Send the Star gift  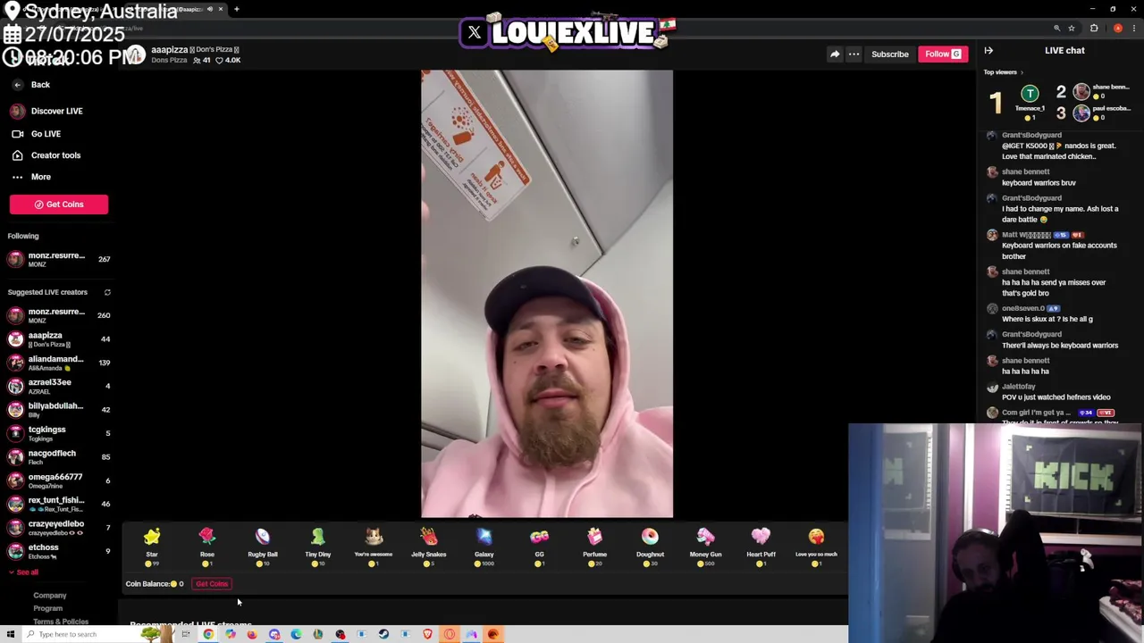point(152,547)
